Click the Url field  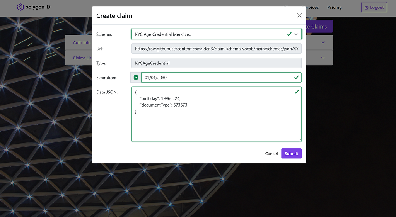point(217,49)
